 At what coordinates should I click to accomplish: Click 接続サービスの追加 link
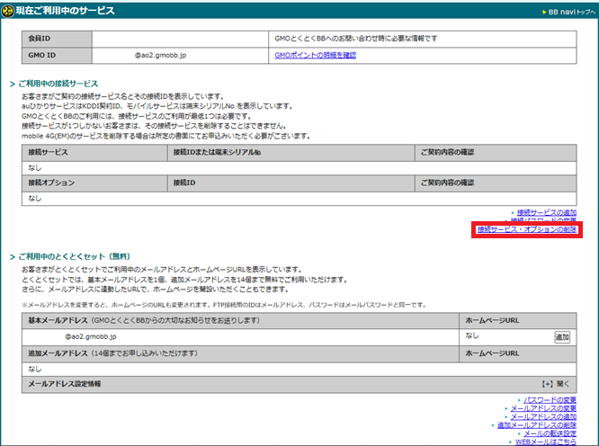(546, 211)
